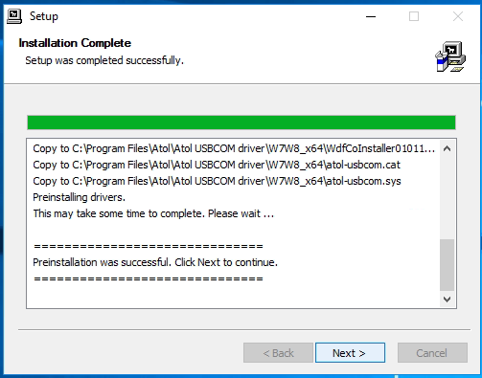The height and width of the screenshot is (378, 482).
Task: Select the 'Preinstallation was successful' log line
Action: click(x=155, y=262)
